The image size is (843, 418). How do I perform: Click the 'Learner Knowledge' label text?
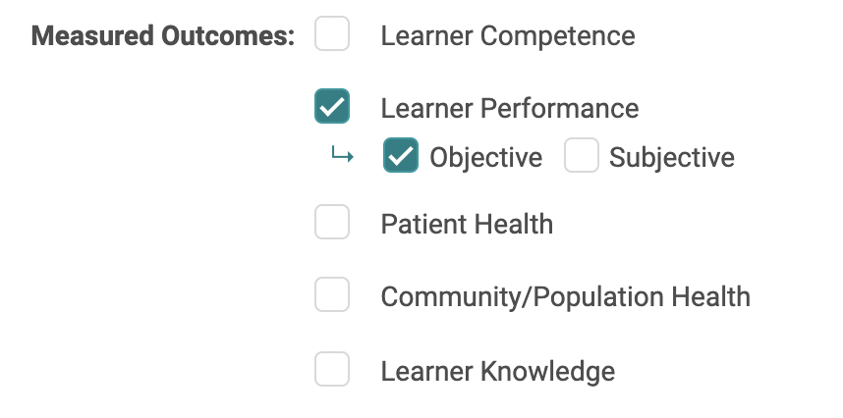tap(498, 373)
